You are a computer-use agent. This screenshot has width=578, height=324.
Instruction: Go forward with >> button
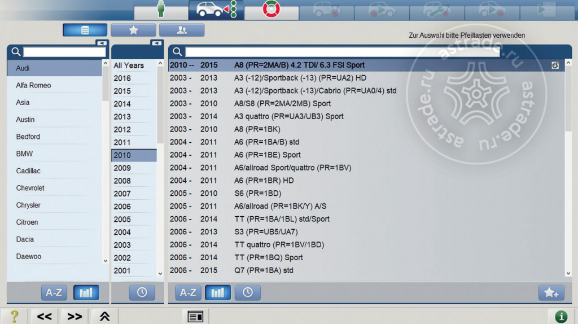pyautogui.click(x=75, y=316)
